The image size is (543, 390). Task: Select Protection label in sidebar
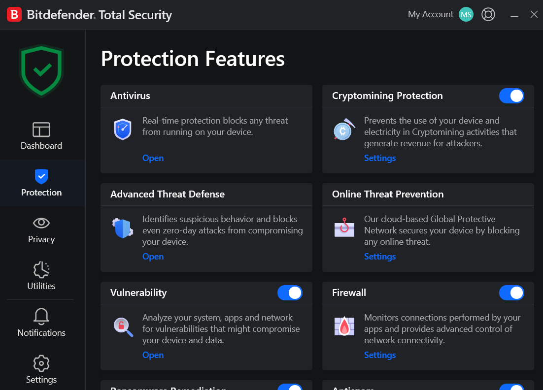tap(41, 193)
